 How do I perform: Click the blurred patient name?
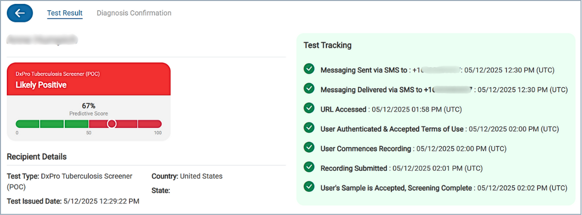click(x=42, y=39)
